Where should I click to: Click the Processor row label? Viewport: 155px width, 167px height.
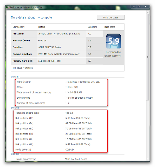[x=18, y=34]
